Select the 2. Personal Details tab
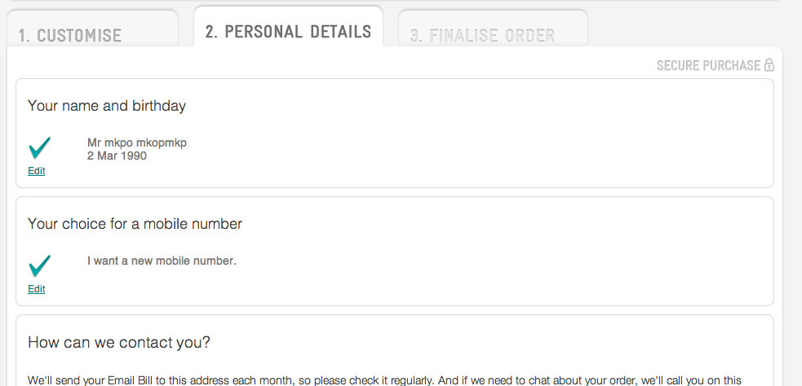This screenshot has height=386, width=802. pos(288,31)
